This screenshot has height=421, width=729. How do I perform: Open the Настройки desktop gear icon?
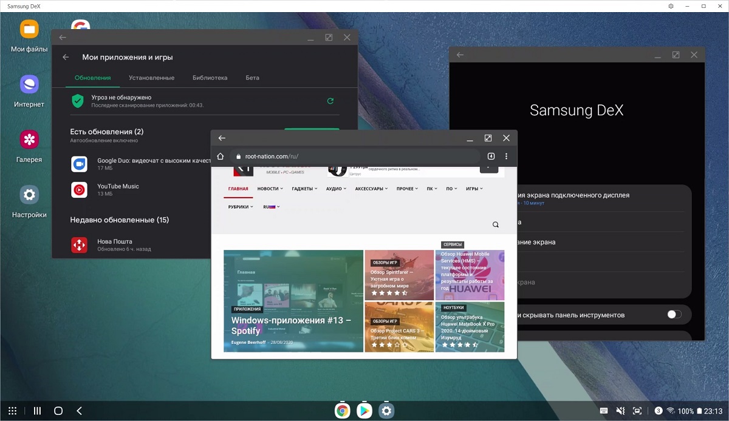click(x=29, y=195)
